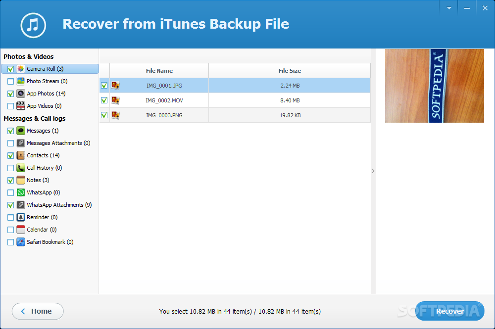Image resolution: width=495 pixels, height=329 pixels.
Task: Uncheck the Messages (1) checkbox
Action: [x=10, y=131]
